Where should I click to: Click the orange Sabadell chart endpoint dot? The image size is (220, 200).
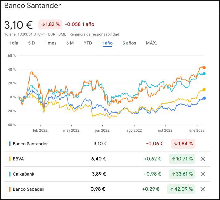coord(204,68)
